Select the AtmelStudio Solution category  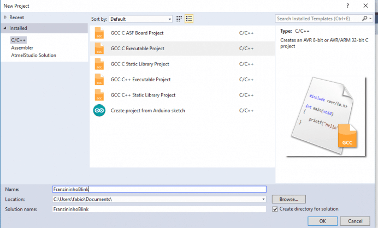pos(34,55)
